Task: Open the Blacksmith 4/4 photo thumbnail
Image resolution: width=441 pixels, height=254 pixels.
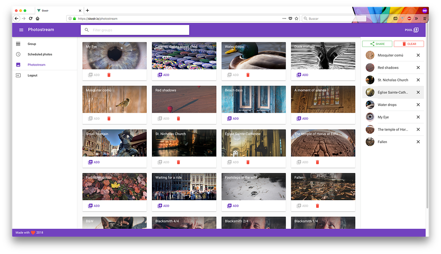Action: point(184,223)
